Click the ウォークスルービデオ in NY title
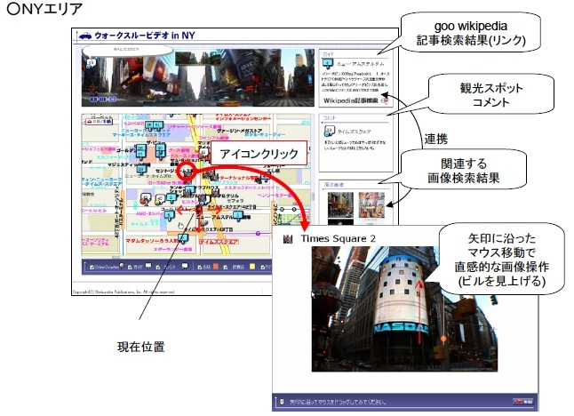 (x=145, y=36)
